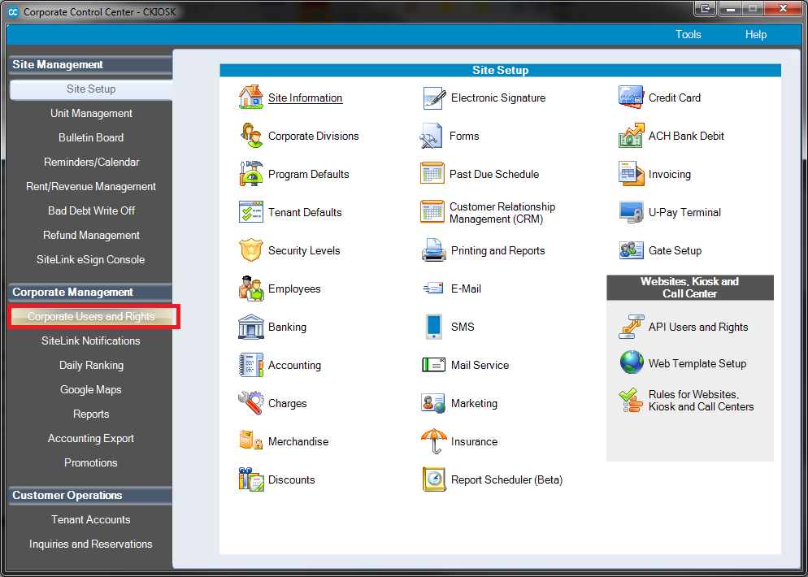Click the Credit Card icon
This screenshot has width=808, height=577.
[x=632, y=98]
